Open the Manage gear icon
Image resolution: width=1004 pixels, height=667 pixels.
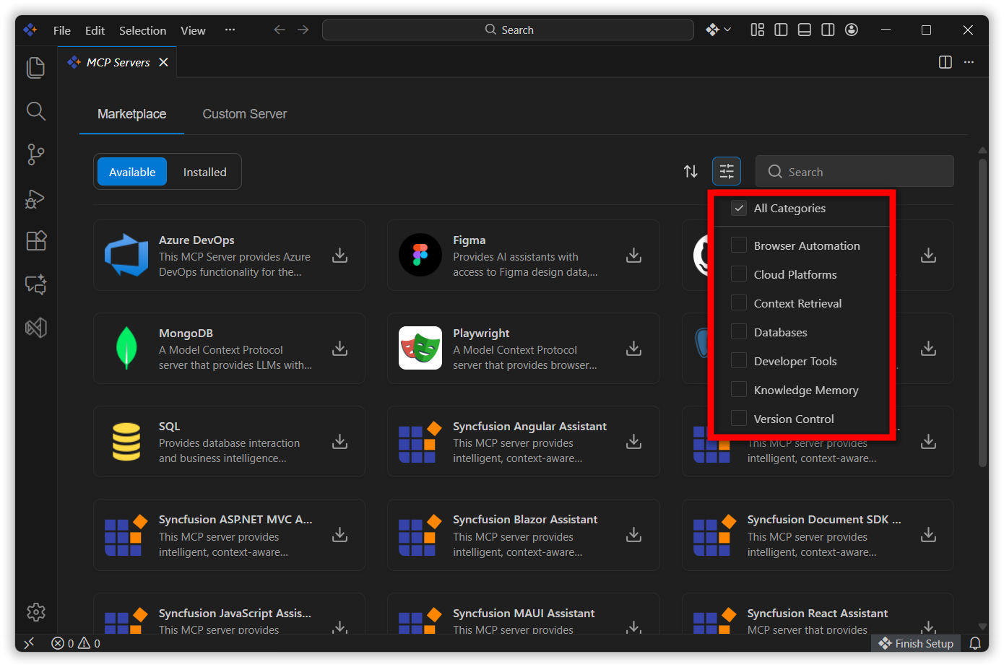pos(35,612)
